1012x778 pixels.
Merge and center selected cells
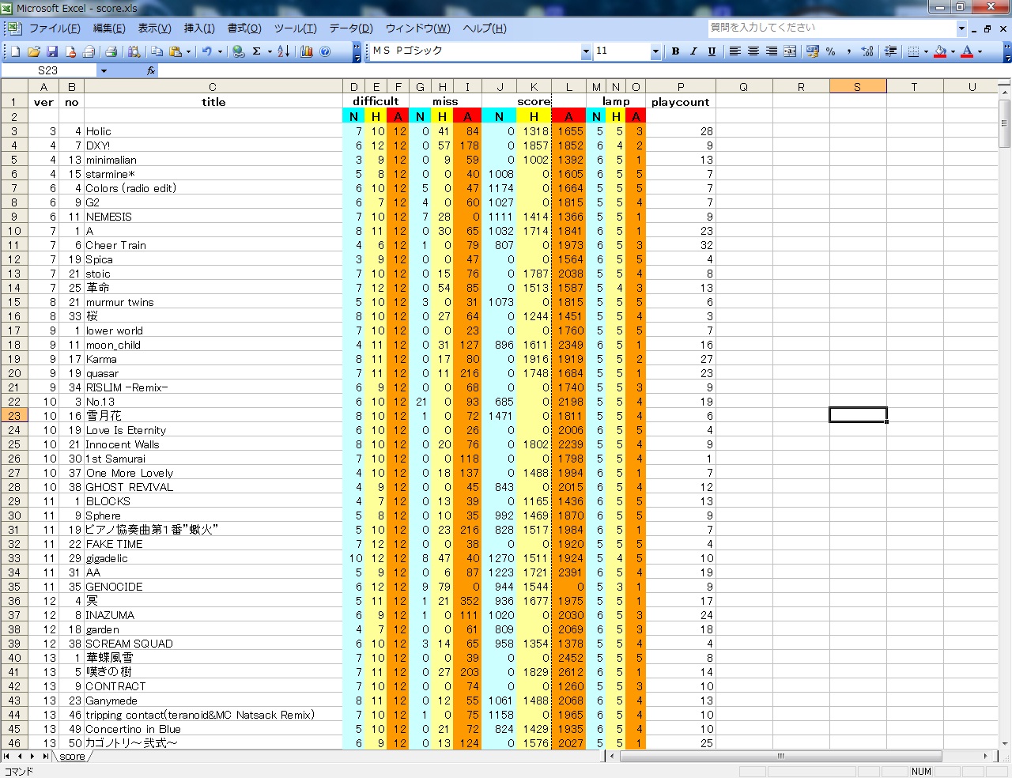788,51
